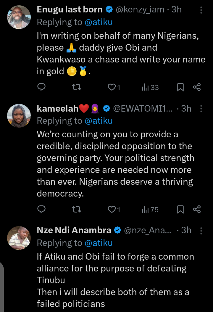Reply to kameelah's tweet

pyautogui.click(x=42, y=210)
